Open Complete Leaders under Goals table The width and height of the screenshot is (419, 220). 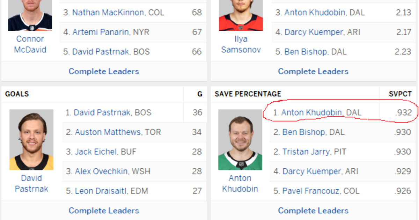click(104, 211)
